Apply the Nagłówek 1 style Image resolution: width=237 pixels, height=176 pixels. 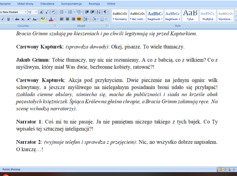coord(155,16)
